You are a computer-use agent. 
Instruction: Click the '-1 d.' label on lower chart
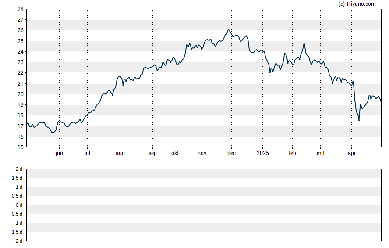tap(19, 223)
